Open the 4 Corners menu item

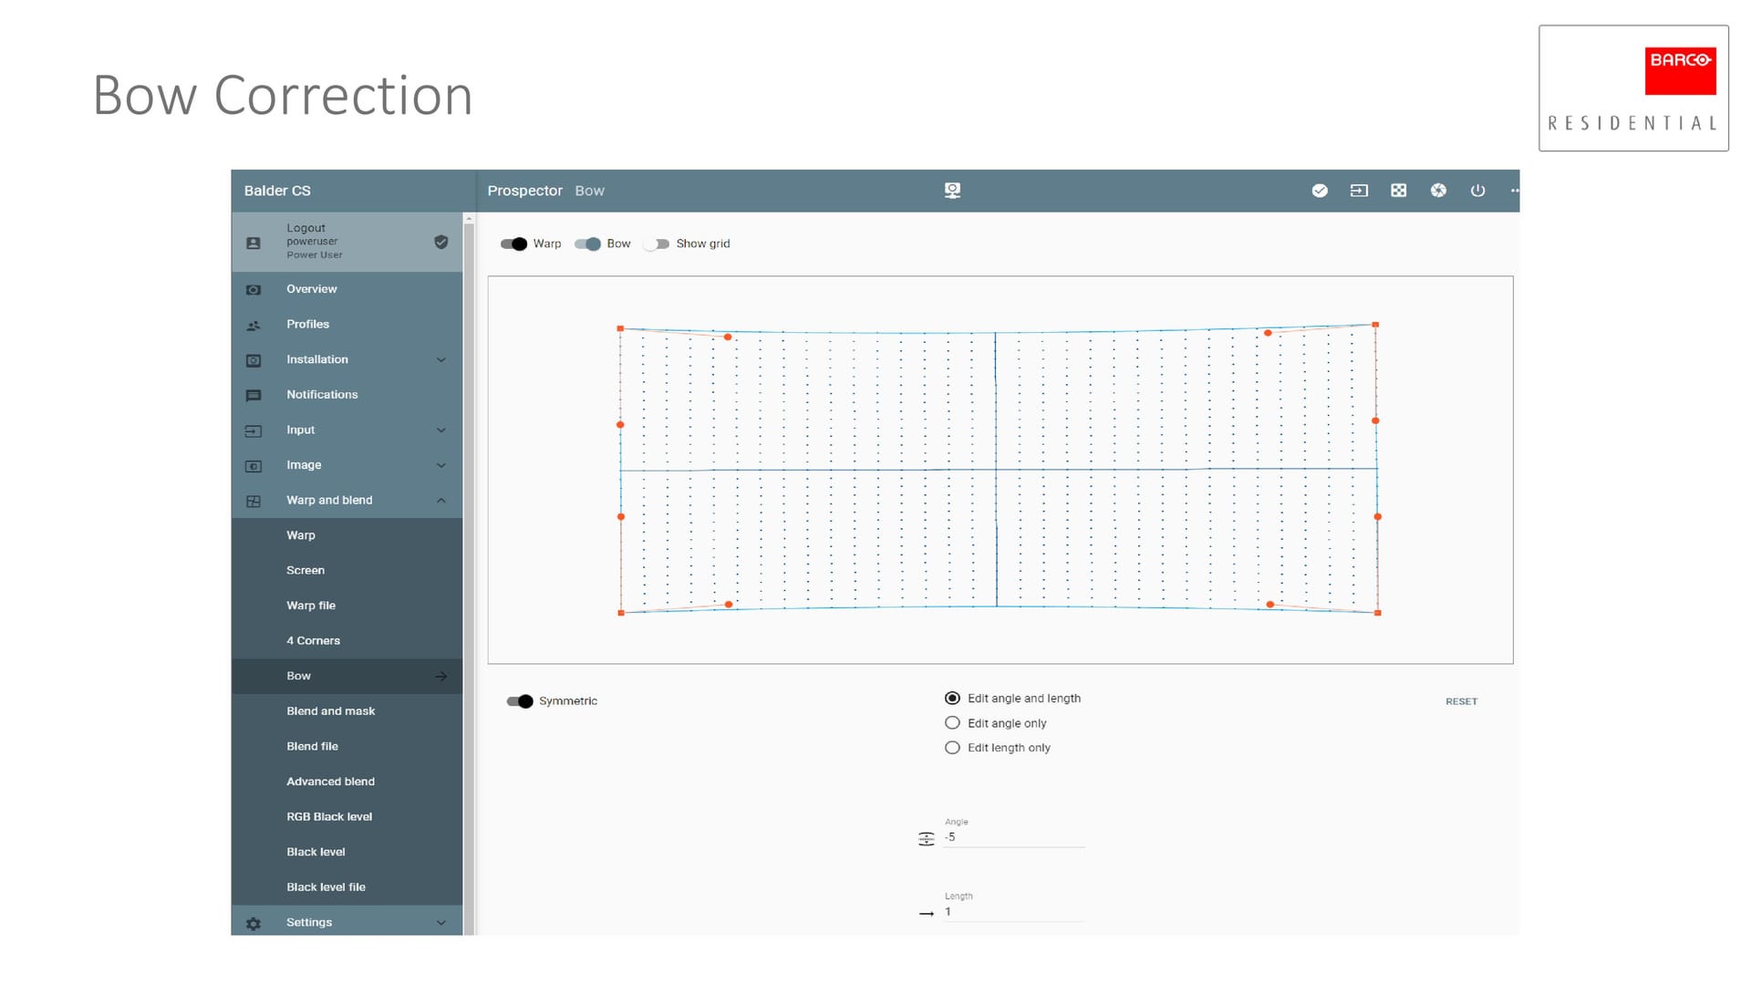coord(313,641)
